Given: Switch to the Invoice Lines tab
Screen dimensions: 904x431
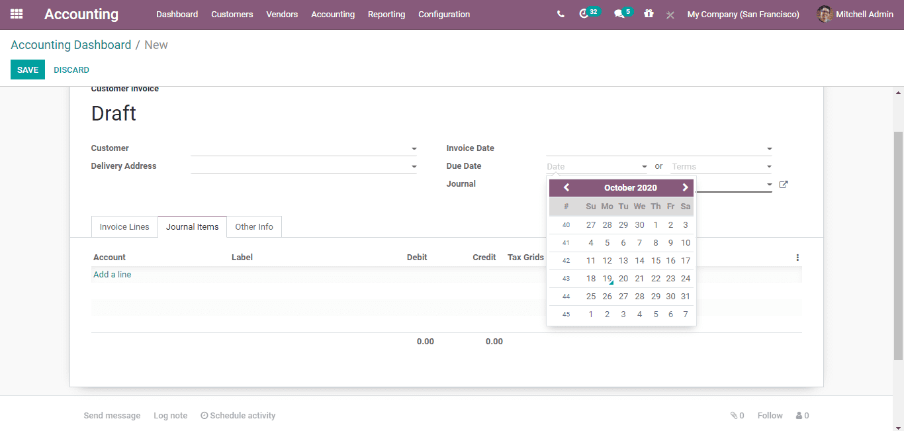Looking at the screenshot, I should [124, 226].
